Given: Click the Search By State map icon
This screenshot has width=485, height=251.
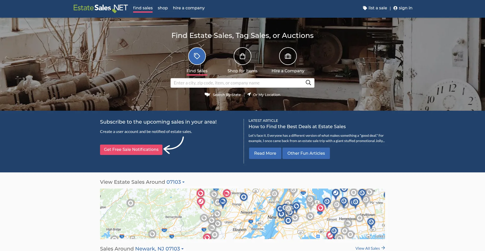Looking at the screenshot, I should [x=207, y=95].
